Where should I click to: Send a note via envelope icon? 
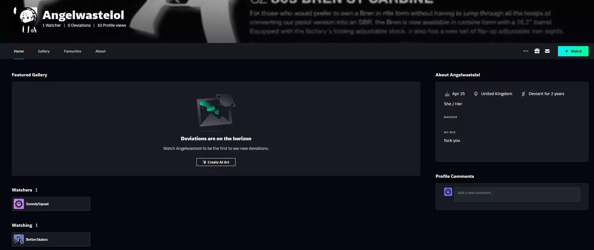point(547,51)
